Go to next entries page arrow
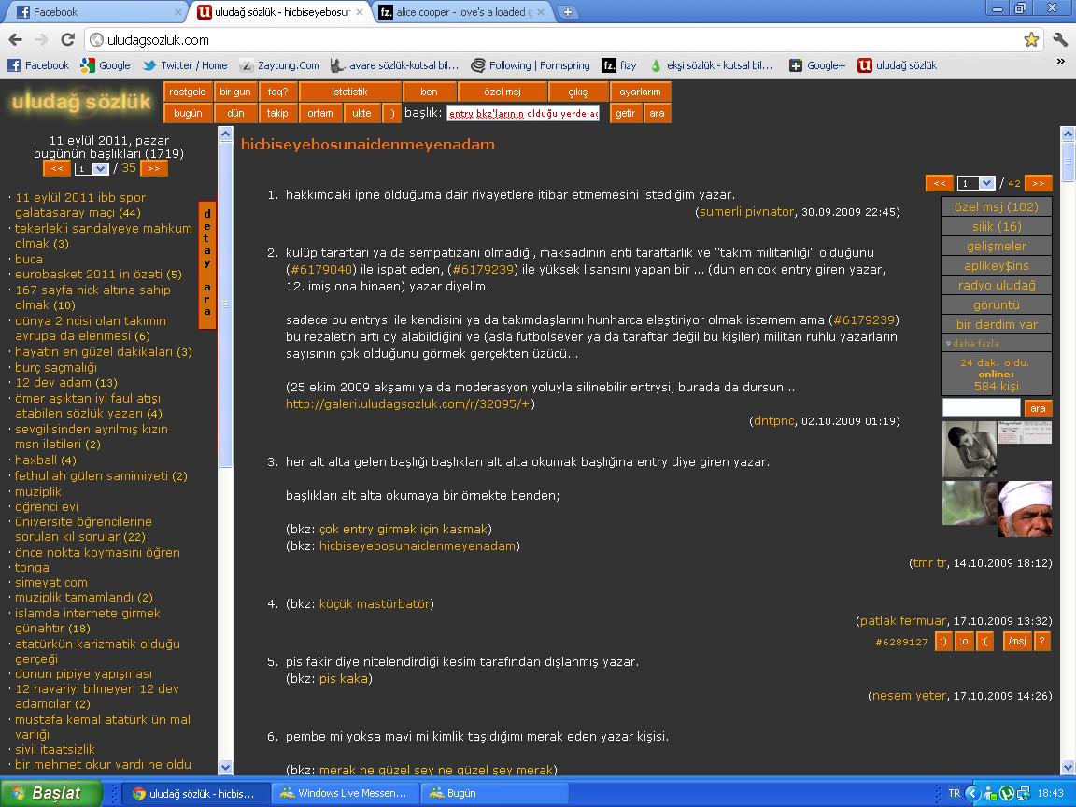This screenshot has height=807, width=1076. [x=1039, y=183]
